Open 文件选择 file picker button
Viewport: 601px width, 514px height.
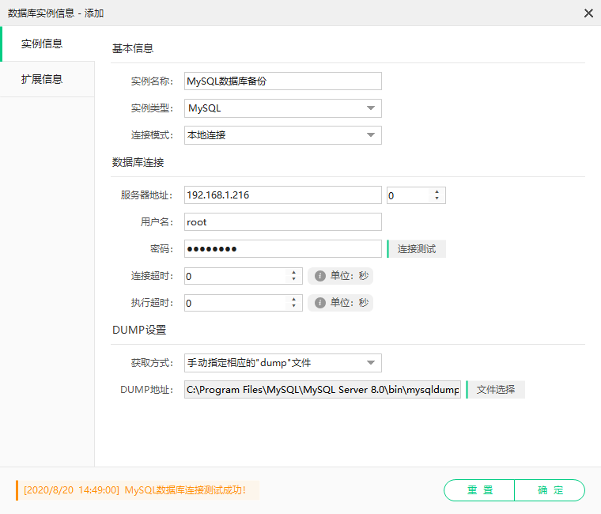tap(496, 389)
